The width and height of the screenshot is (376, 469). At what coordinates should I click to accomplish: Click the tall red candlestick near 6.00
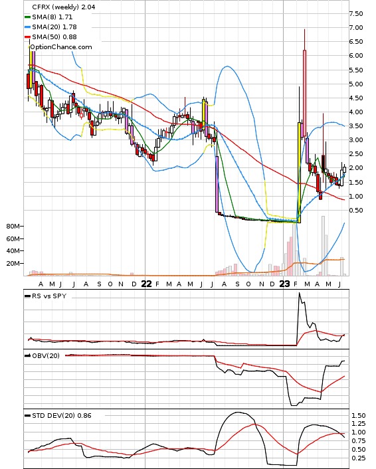pos(304,93)
